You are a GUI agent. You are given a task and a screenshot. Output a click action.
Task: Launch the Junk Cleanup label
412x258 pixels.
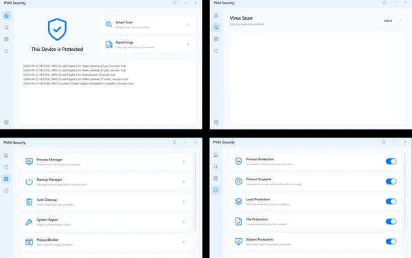point(47,200)
